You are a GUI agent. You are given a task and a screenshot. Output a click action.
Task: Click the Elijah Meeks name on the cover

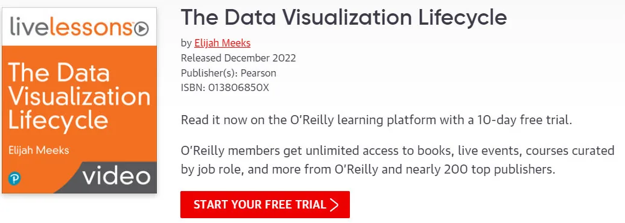point(39,150)
